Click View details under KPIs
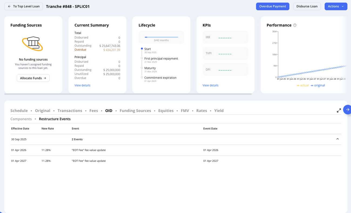Screen dimensions: 351x213 210,85
